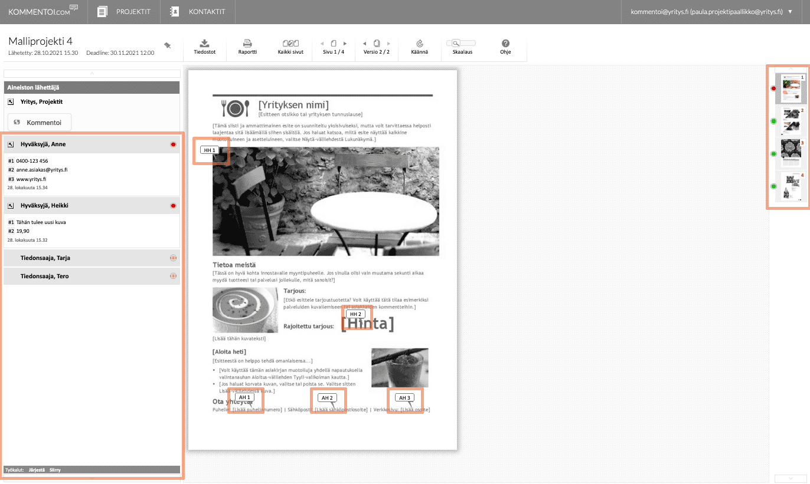
Task: Go to next page using Sivu arrow
Action: point(345,44)
